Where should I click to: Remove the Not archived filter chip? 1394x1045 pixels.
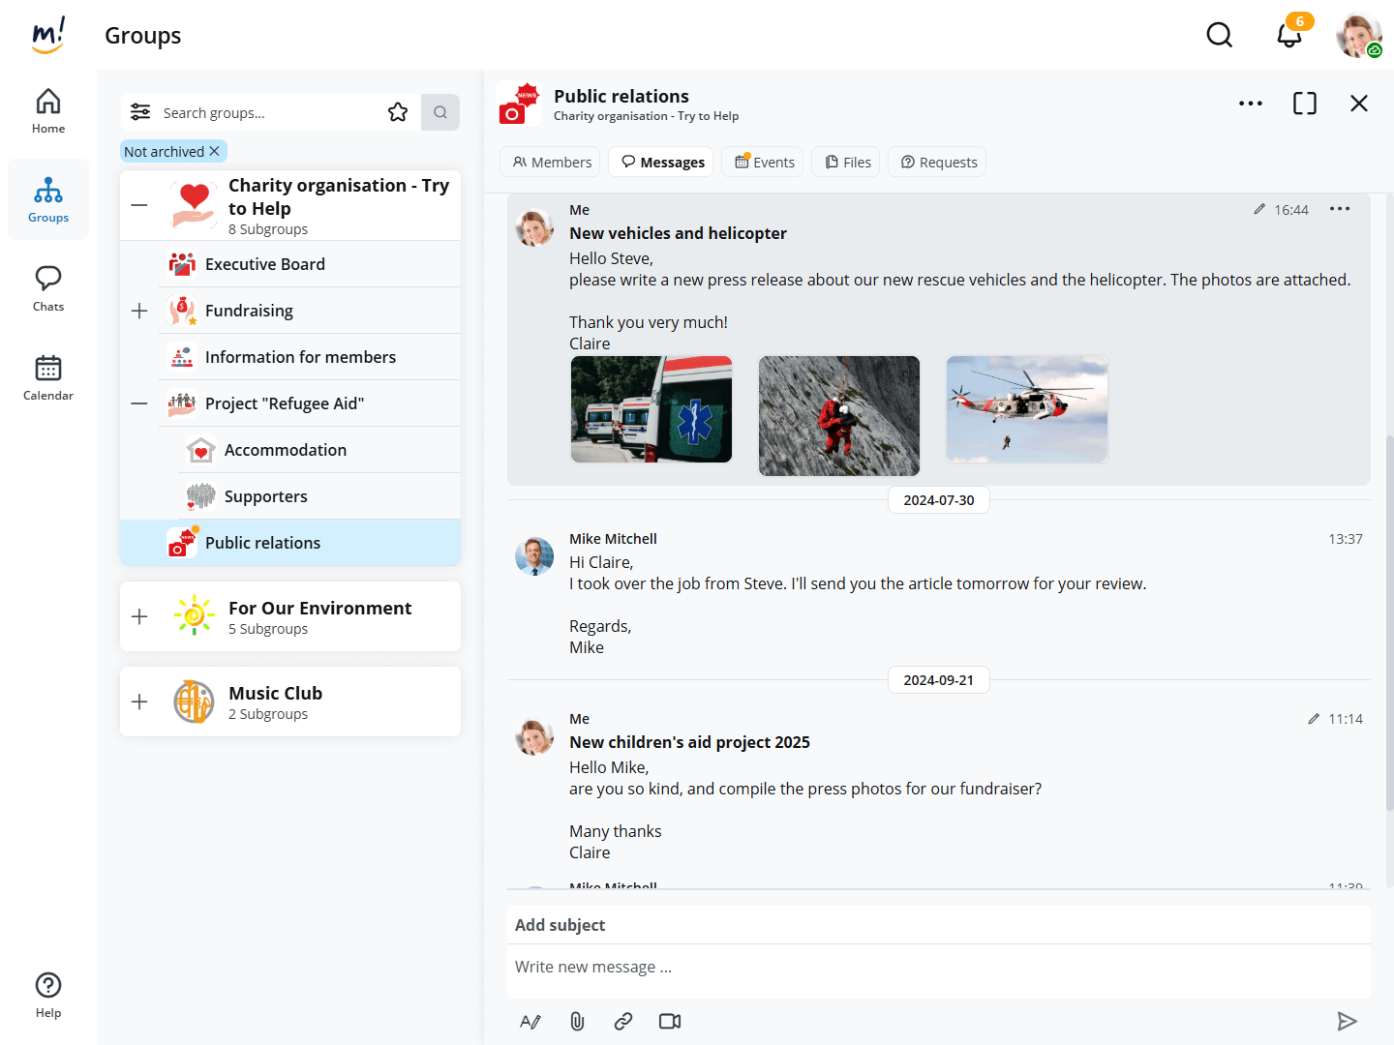(215, 151)
